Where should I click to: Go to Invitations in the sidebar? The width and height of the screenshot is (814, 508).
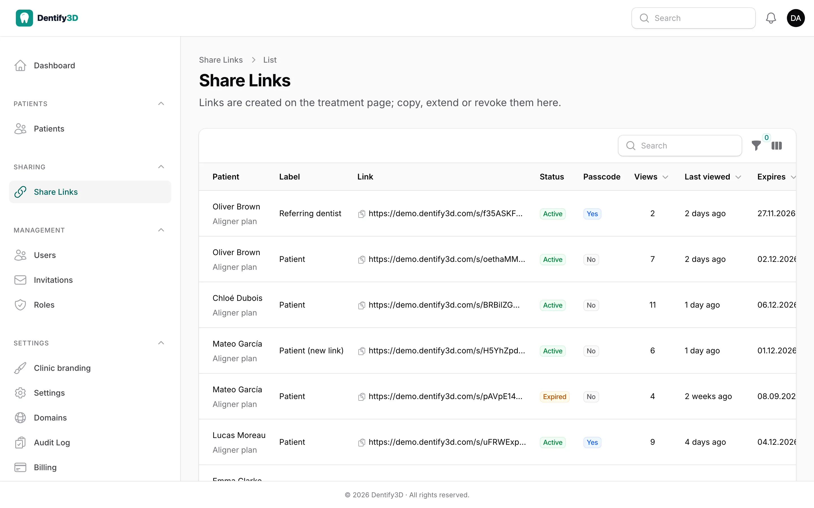90,280
